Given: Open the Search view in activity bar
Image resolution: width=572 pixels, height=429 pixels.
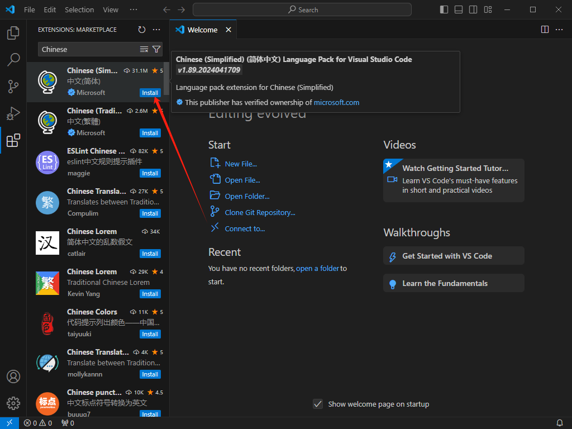Looking at the screenshot, I should pyautogui.click(x=13, y=60).
